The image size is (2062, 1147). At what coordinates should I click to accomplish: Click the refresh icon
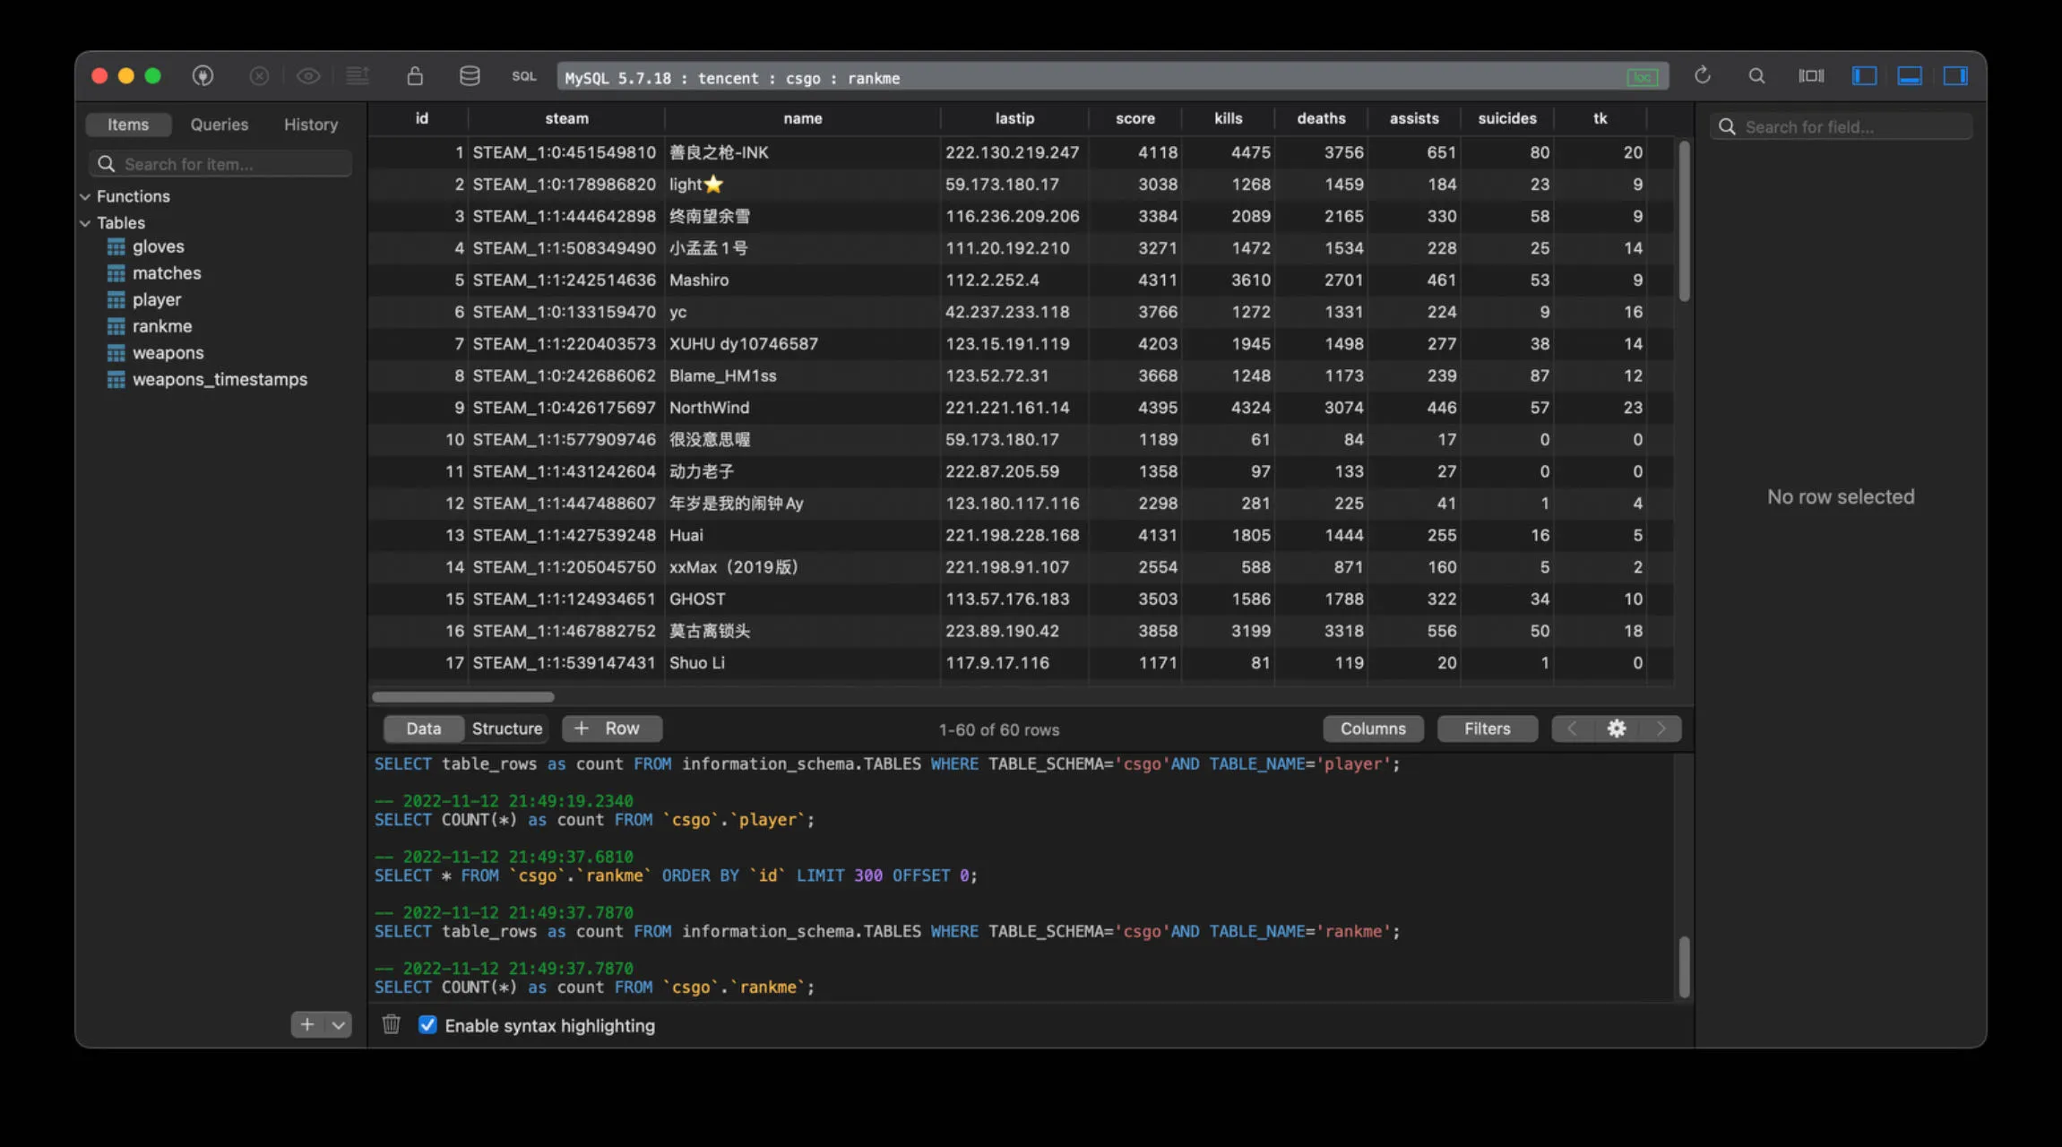pos(1703,76)
